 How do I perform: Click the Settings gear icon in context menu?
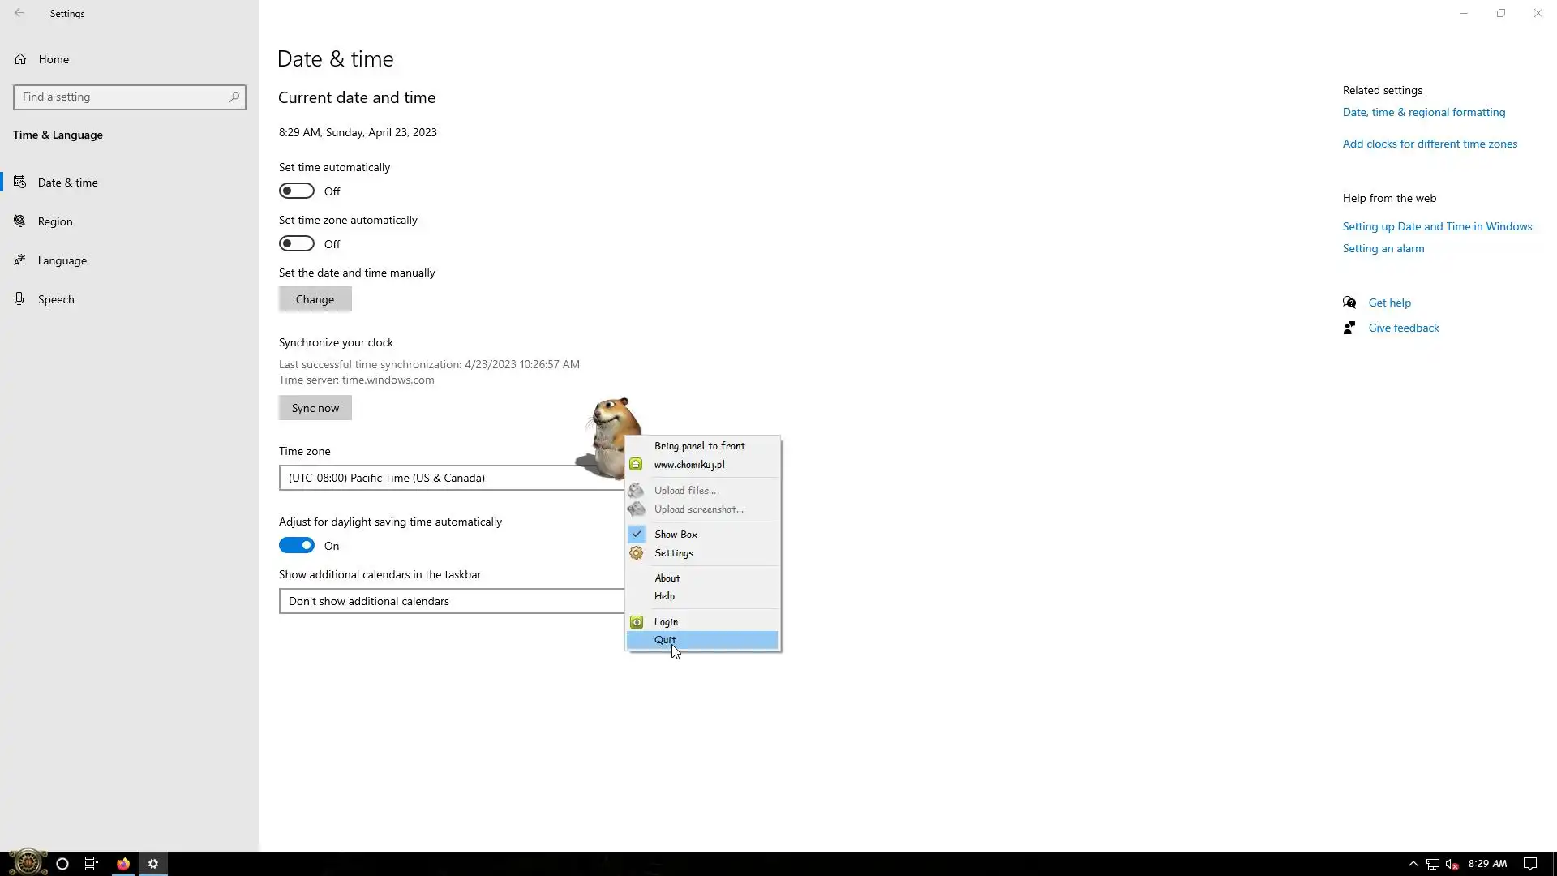click(x=637, y=553)
